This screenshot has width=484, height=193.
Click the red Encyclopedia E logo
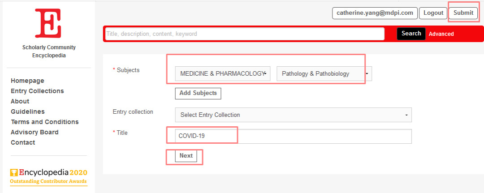click(x=48, y=23)
